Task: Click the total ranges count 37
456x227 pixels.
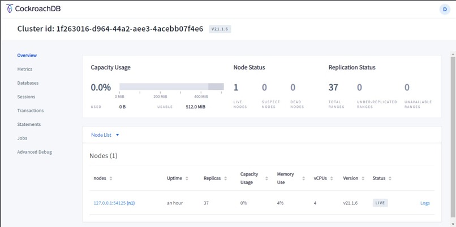Action: pos(333,88)
